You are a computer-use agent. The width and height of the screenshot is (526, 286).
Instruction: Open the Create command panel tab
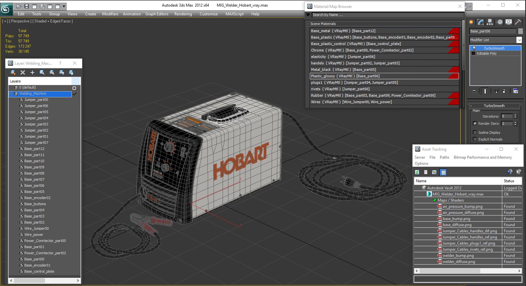471,22
